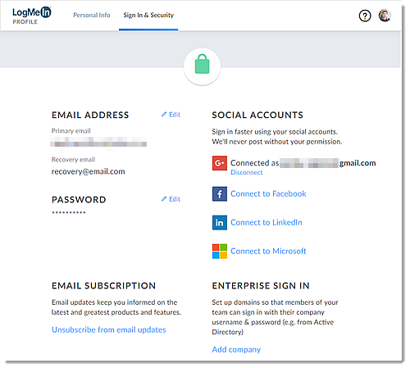Connect to Facebook link
Viewport: 410px width, 368px height.
[268, 193]
